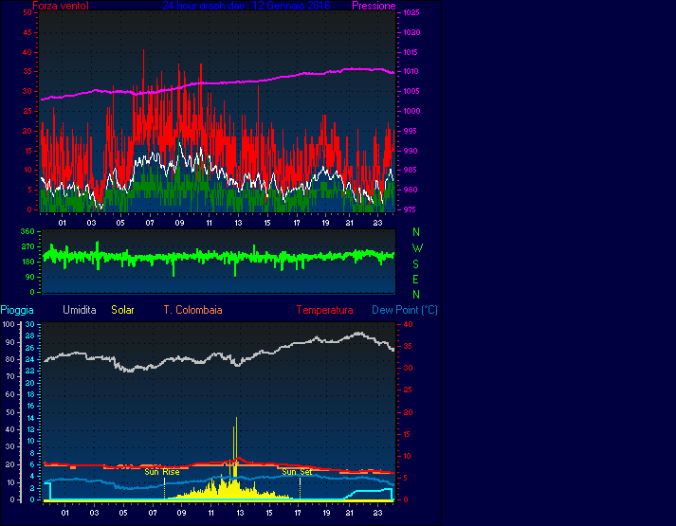Viewport: 676px width, 526px height.
Task: Click wind direction axis value 360
Action: click(27, 232)
